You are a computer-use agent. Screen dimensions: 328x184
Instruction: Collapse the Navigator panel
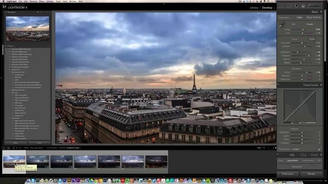(6, 12)
